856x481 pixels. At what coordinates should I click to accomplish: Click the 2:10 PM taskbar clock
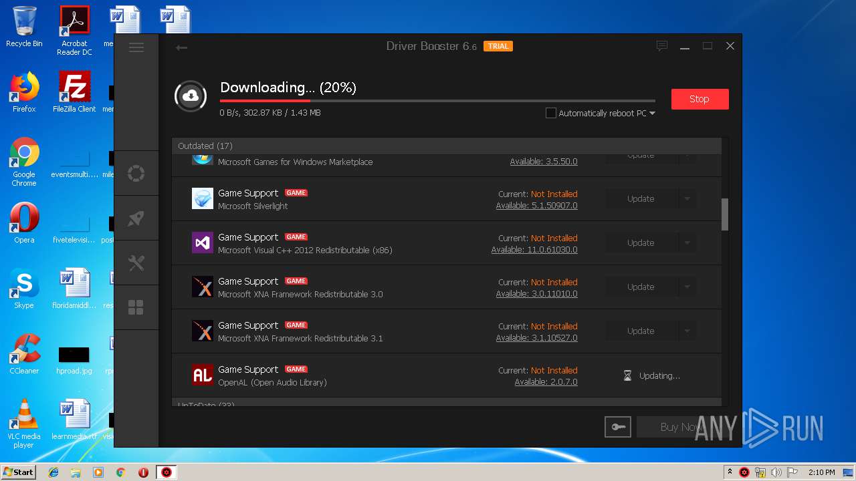tap(822, 472)
